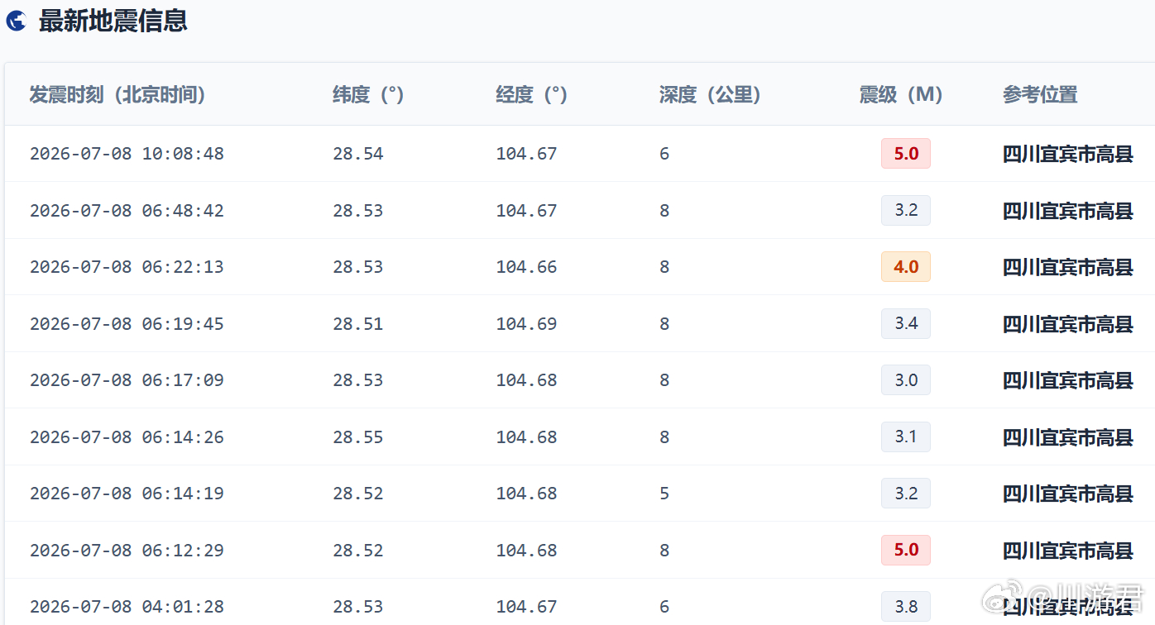Open 四川宜宾市高县 link in the 06:12:29 row
1155x625 pixels.
click(x=1068, y=551)
